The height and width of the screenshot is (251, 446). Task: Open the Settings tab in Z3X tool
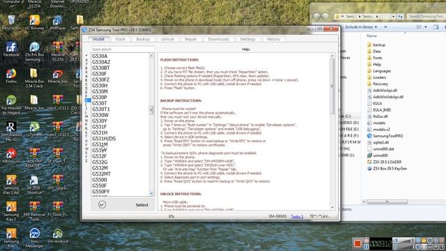248,39
